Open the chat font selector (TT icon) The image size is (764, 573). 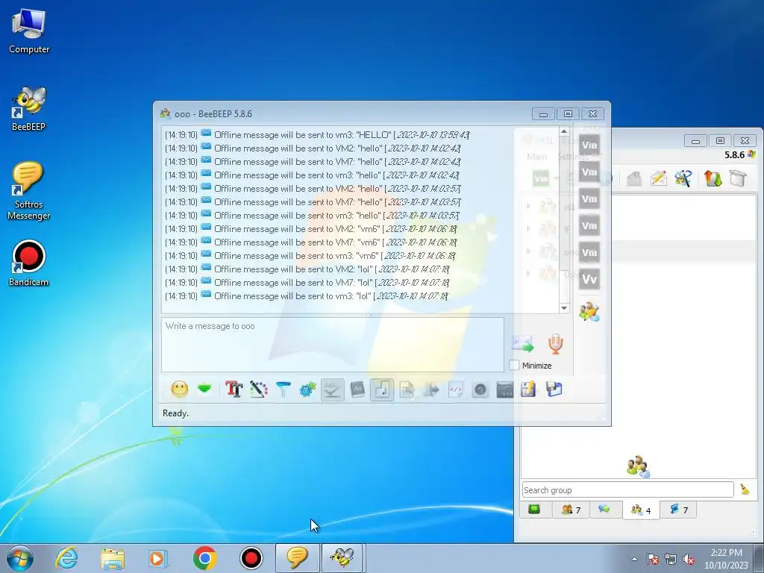tap(234, 389)
